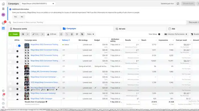This screenshot has height=111, width=199.
Task: Click the trash delete icon in the toolbar
Action: point(72,34)
